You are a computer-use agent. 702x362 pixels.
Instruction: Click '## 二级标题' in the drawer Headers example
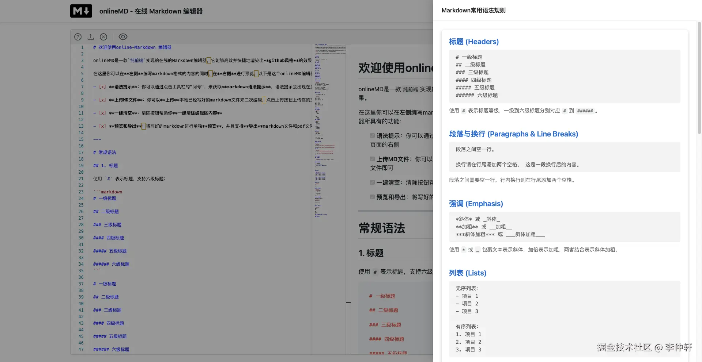point(471,65)
